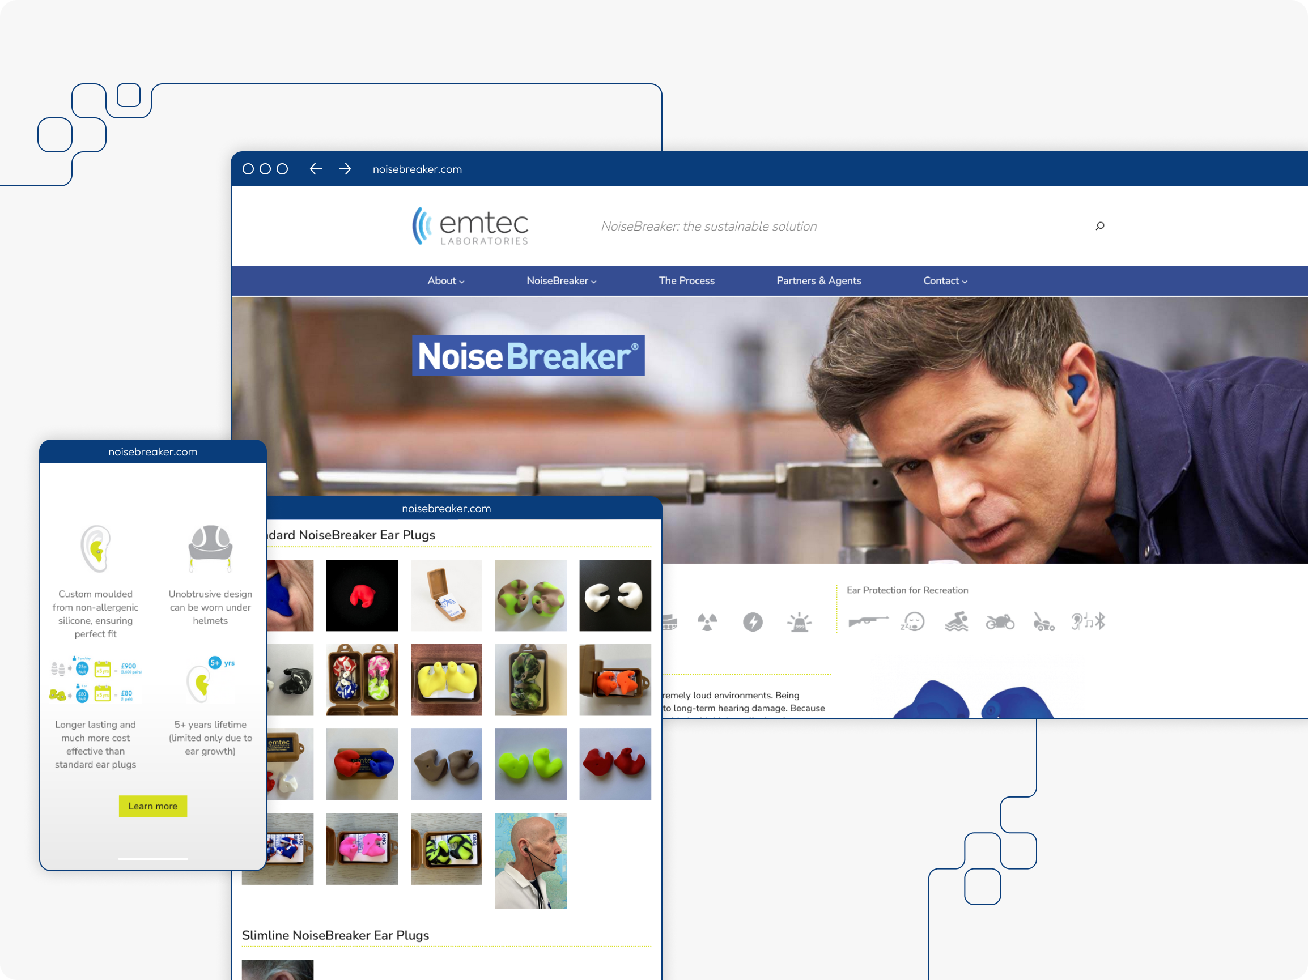
Task: Select the emergency 999 siren icon
Action: coord(799,622)
